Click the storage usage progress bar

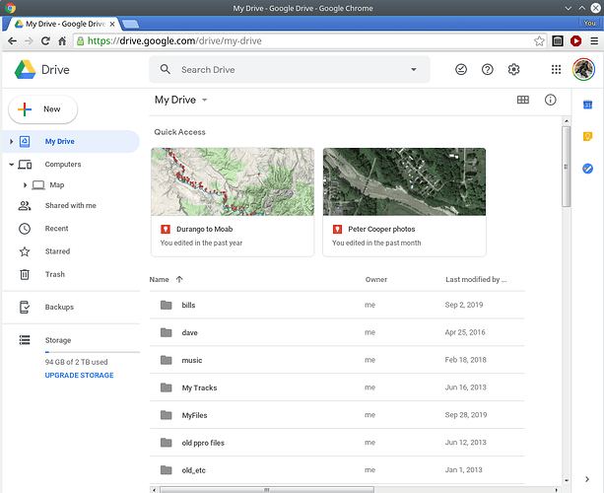point(92,352)
